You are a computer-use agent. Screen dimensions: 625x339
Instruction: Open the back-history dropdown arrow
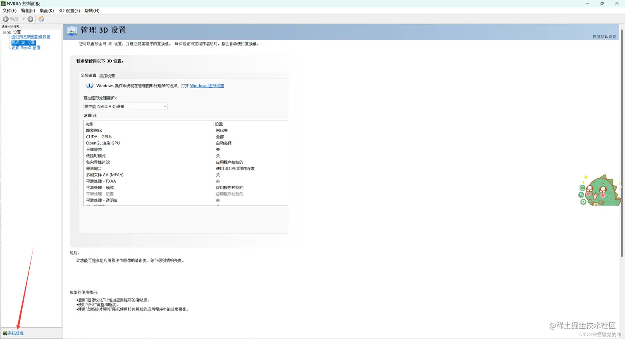24,19
